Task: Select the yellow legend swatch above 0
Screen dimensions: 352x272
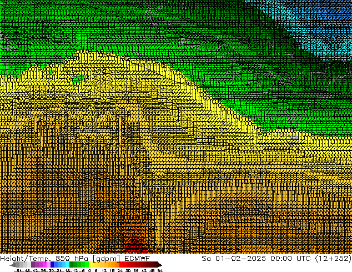Action: click(x=90, y=264)
